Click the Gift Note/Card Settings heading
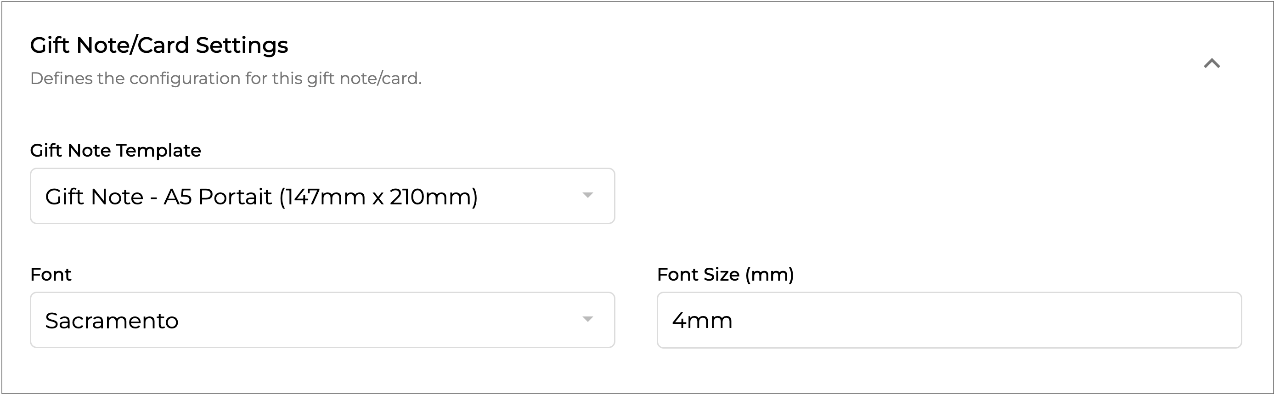The height and width of the screenshot is (395, 1274). [159, 45]
